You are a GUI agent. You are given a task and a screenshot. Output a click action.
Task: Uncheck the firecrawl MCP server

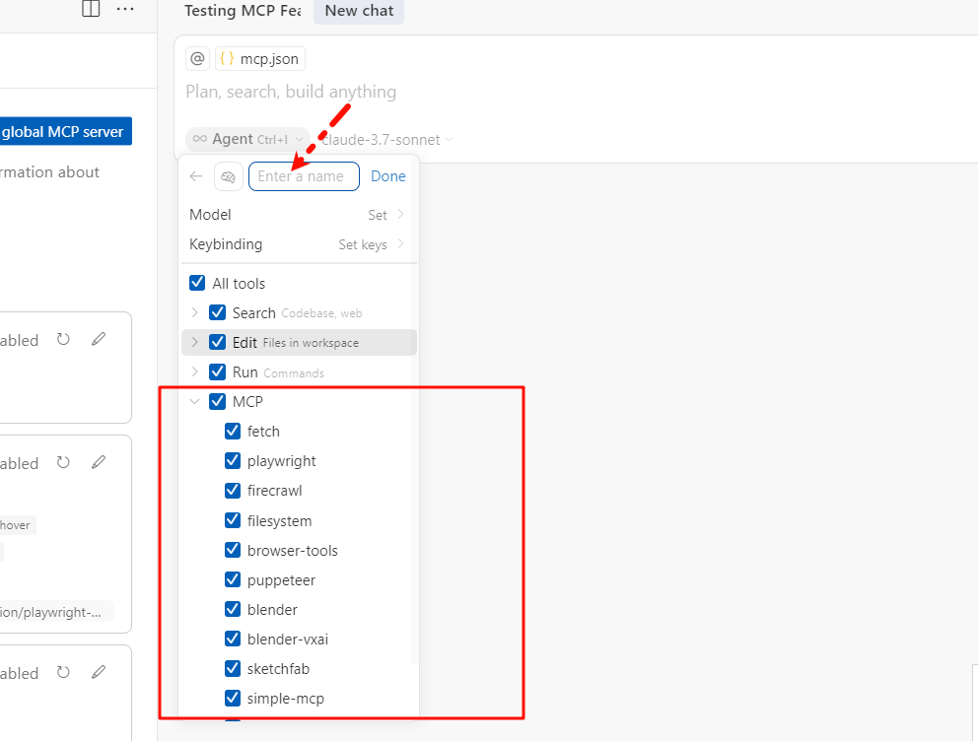[x=232, y=491]
